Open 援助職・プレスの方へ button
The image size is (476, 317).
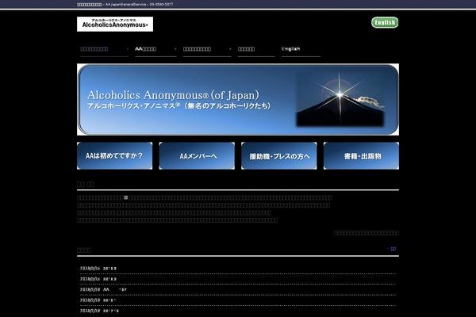279,155
